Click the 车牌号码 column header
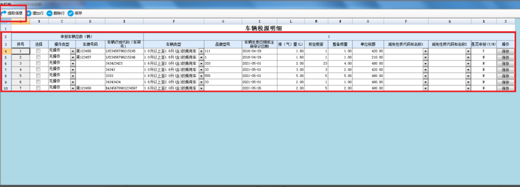This screenshot has width=520, height=187. [x=90, y=44]
